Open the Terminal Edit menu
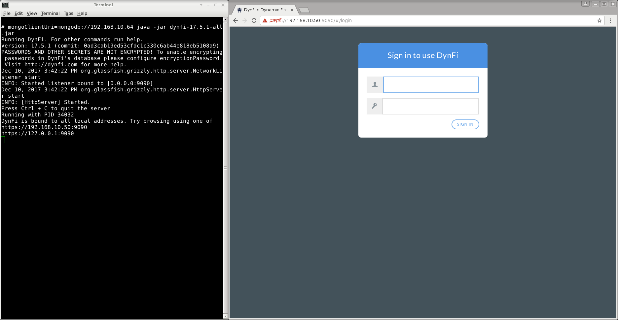Screen dimensions: 618x320 (x=18, y=13)
